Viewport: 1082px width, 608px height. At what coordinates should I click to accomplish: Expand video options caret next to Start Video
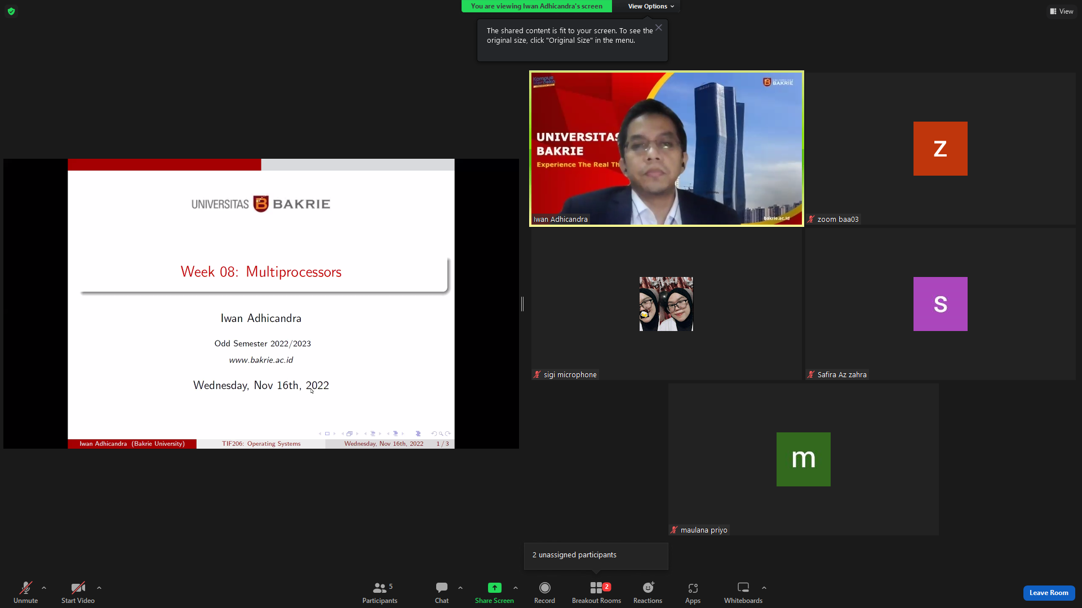click(x=99, y=588)
